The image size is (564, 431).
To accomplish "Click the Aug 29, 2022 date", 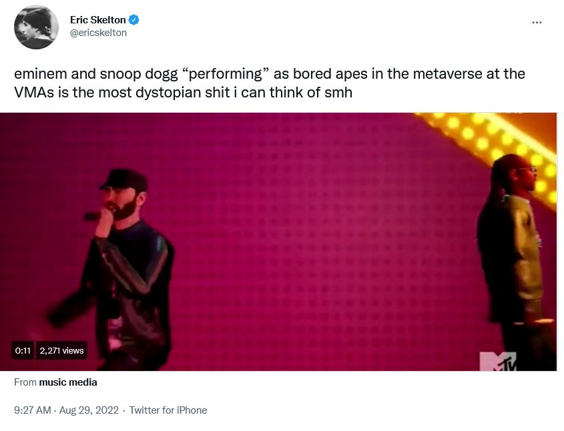I will click(x=89, y=410).
